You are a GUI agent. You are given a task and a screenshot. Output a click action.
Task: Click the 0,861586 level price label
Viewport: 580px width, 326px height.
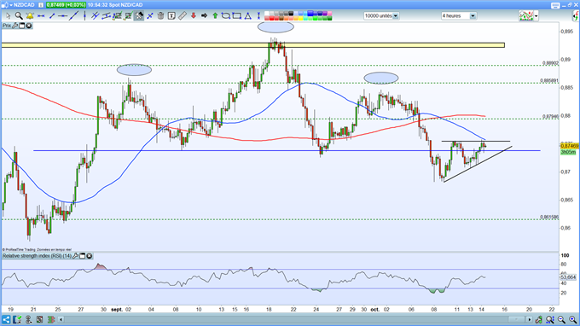coord(549,217)
